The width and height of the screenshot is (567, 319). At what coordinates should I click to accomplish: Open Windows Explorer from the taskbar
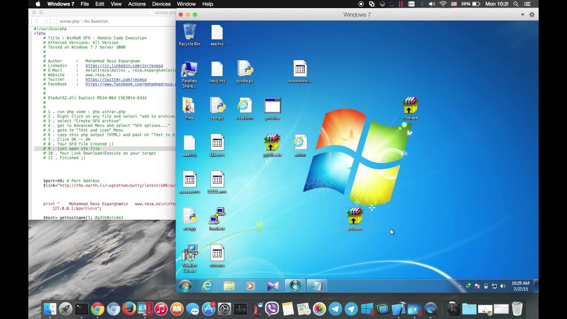click(229, 286)
